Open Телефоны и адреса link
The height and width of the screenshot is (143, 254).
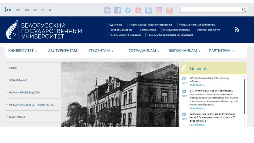pyautogui.click(x=121, y=30)
